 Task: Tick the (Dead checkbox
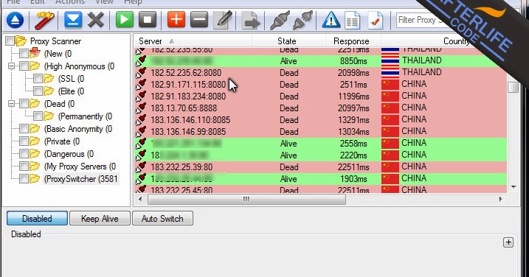(x=24, y=104)
